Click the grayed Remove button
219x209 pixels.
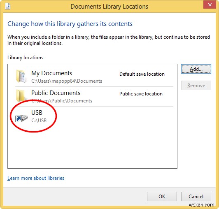(196, 85)
